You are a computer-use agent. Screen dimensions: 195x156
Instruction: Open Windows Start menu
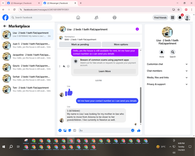pos(4,147)
